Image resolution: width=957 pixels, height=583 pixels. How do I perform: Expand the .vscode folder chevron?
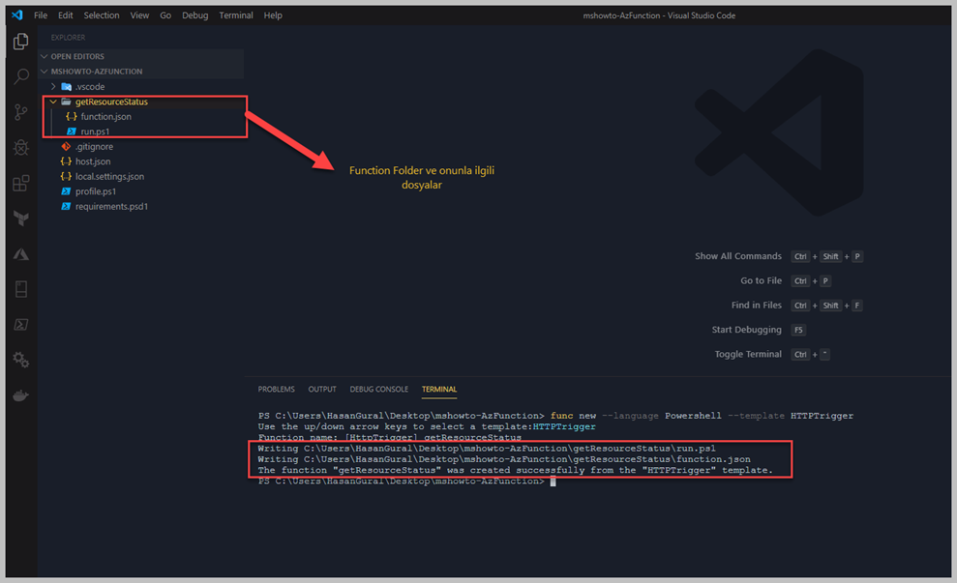pos(54,87)
